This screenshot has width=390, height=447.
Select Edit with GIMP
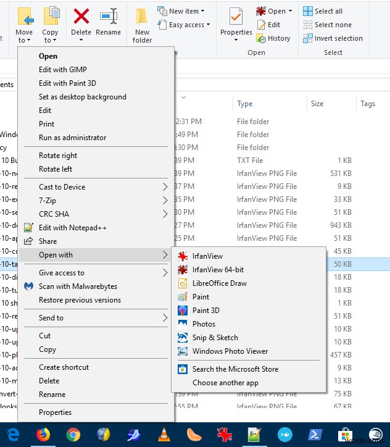tap(96, 70)
